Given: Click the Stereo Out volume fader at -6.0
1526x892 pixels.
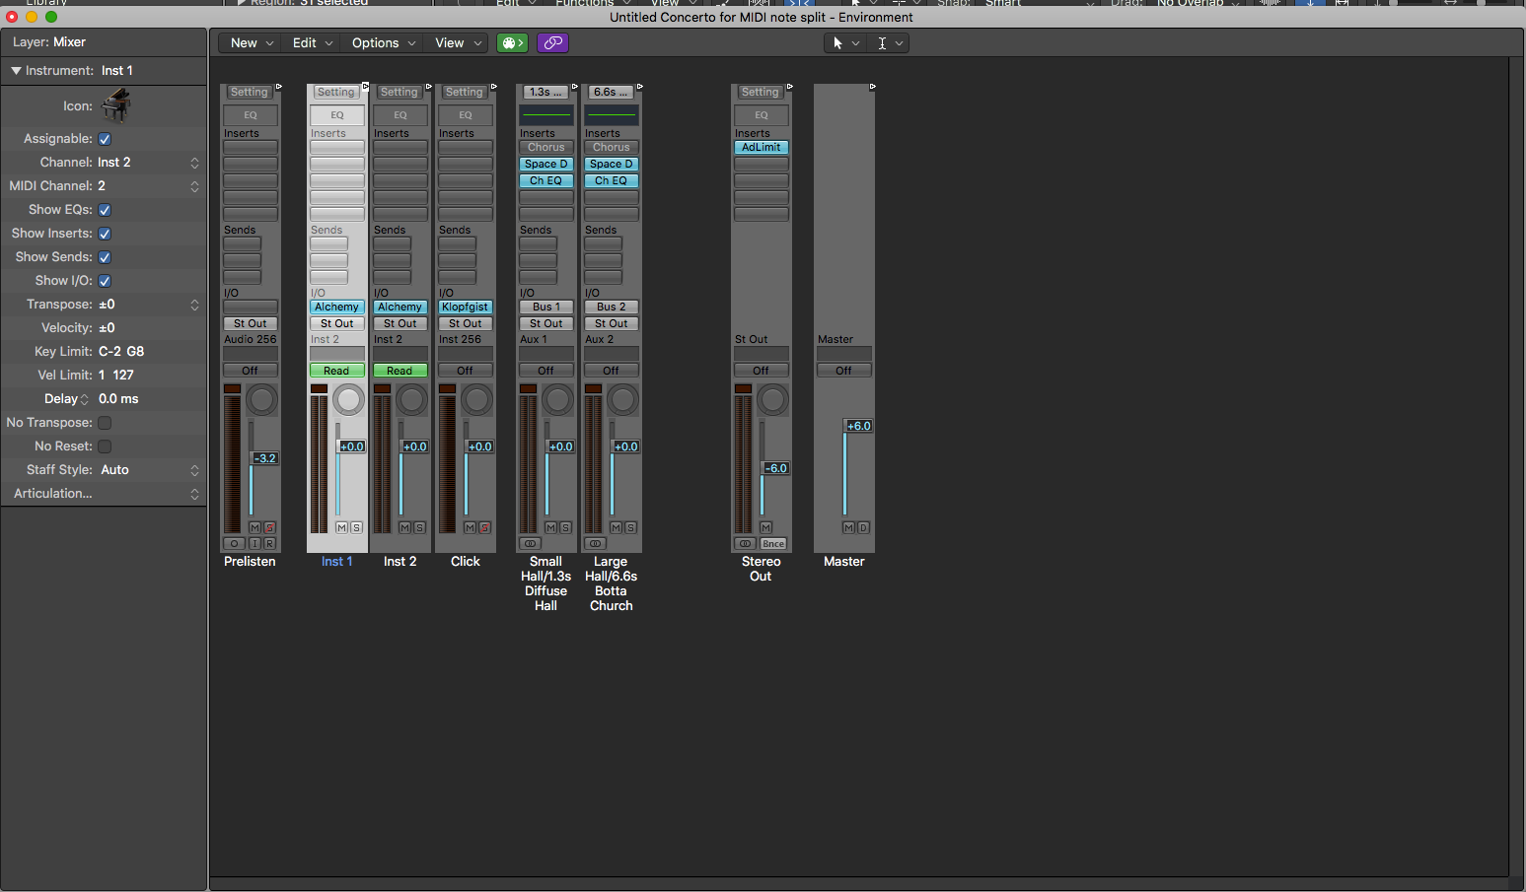Looking at the screenshot, I should pyautogui.click(x=775, y=468).
